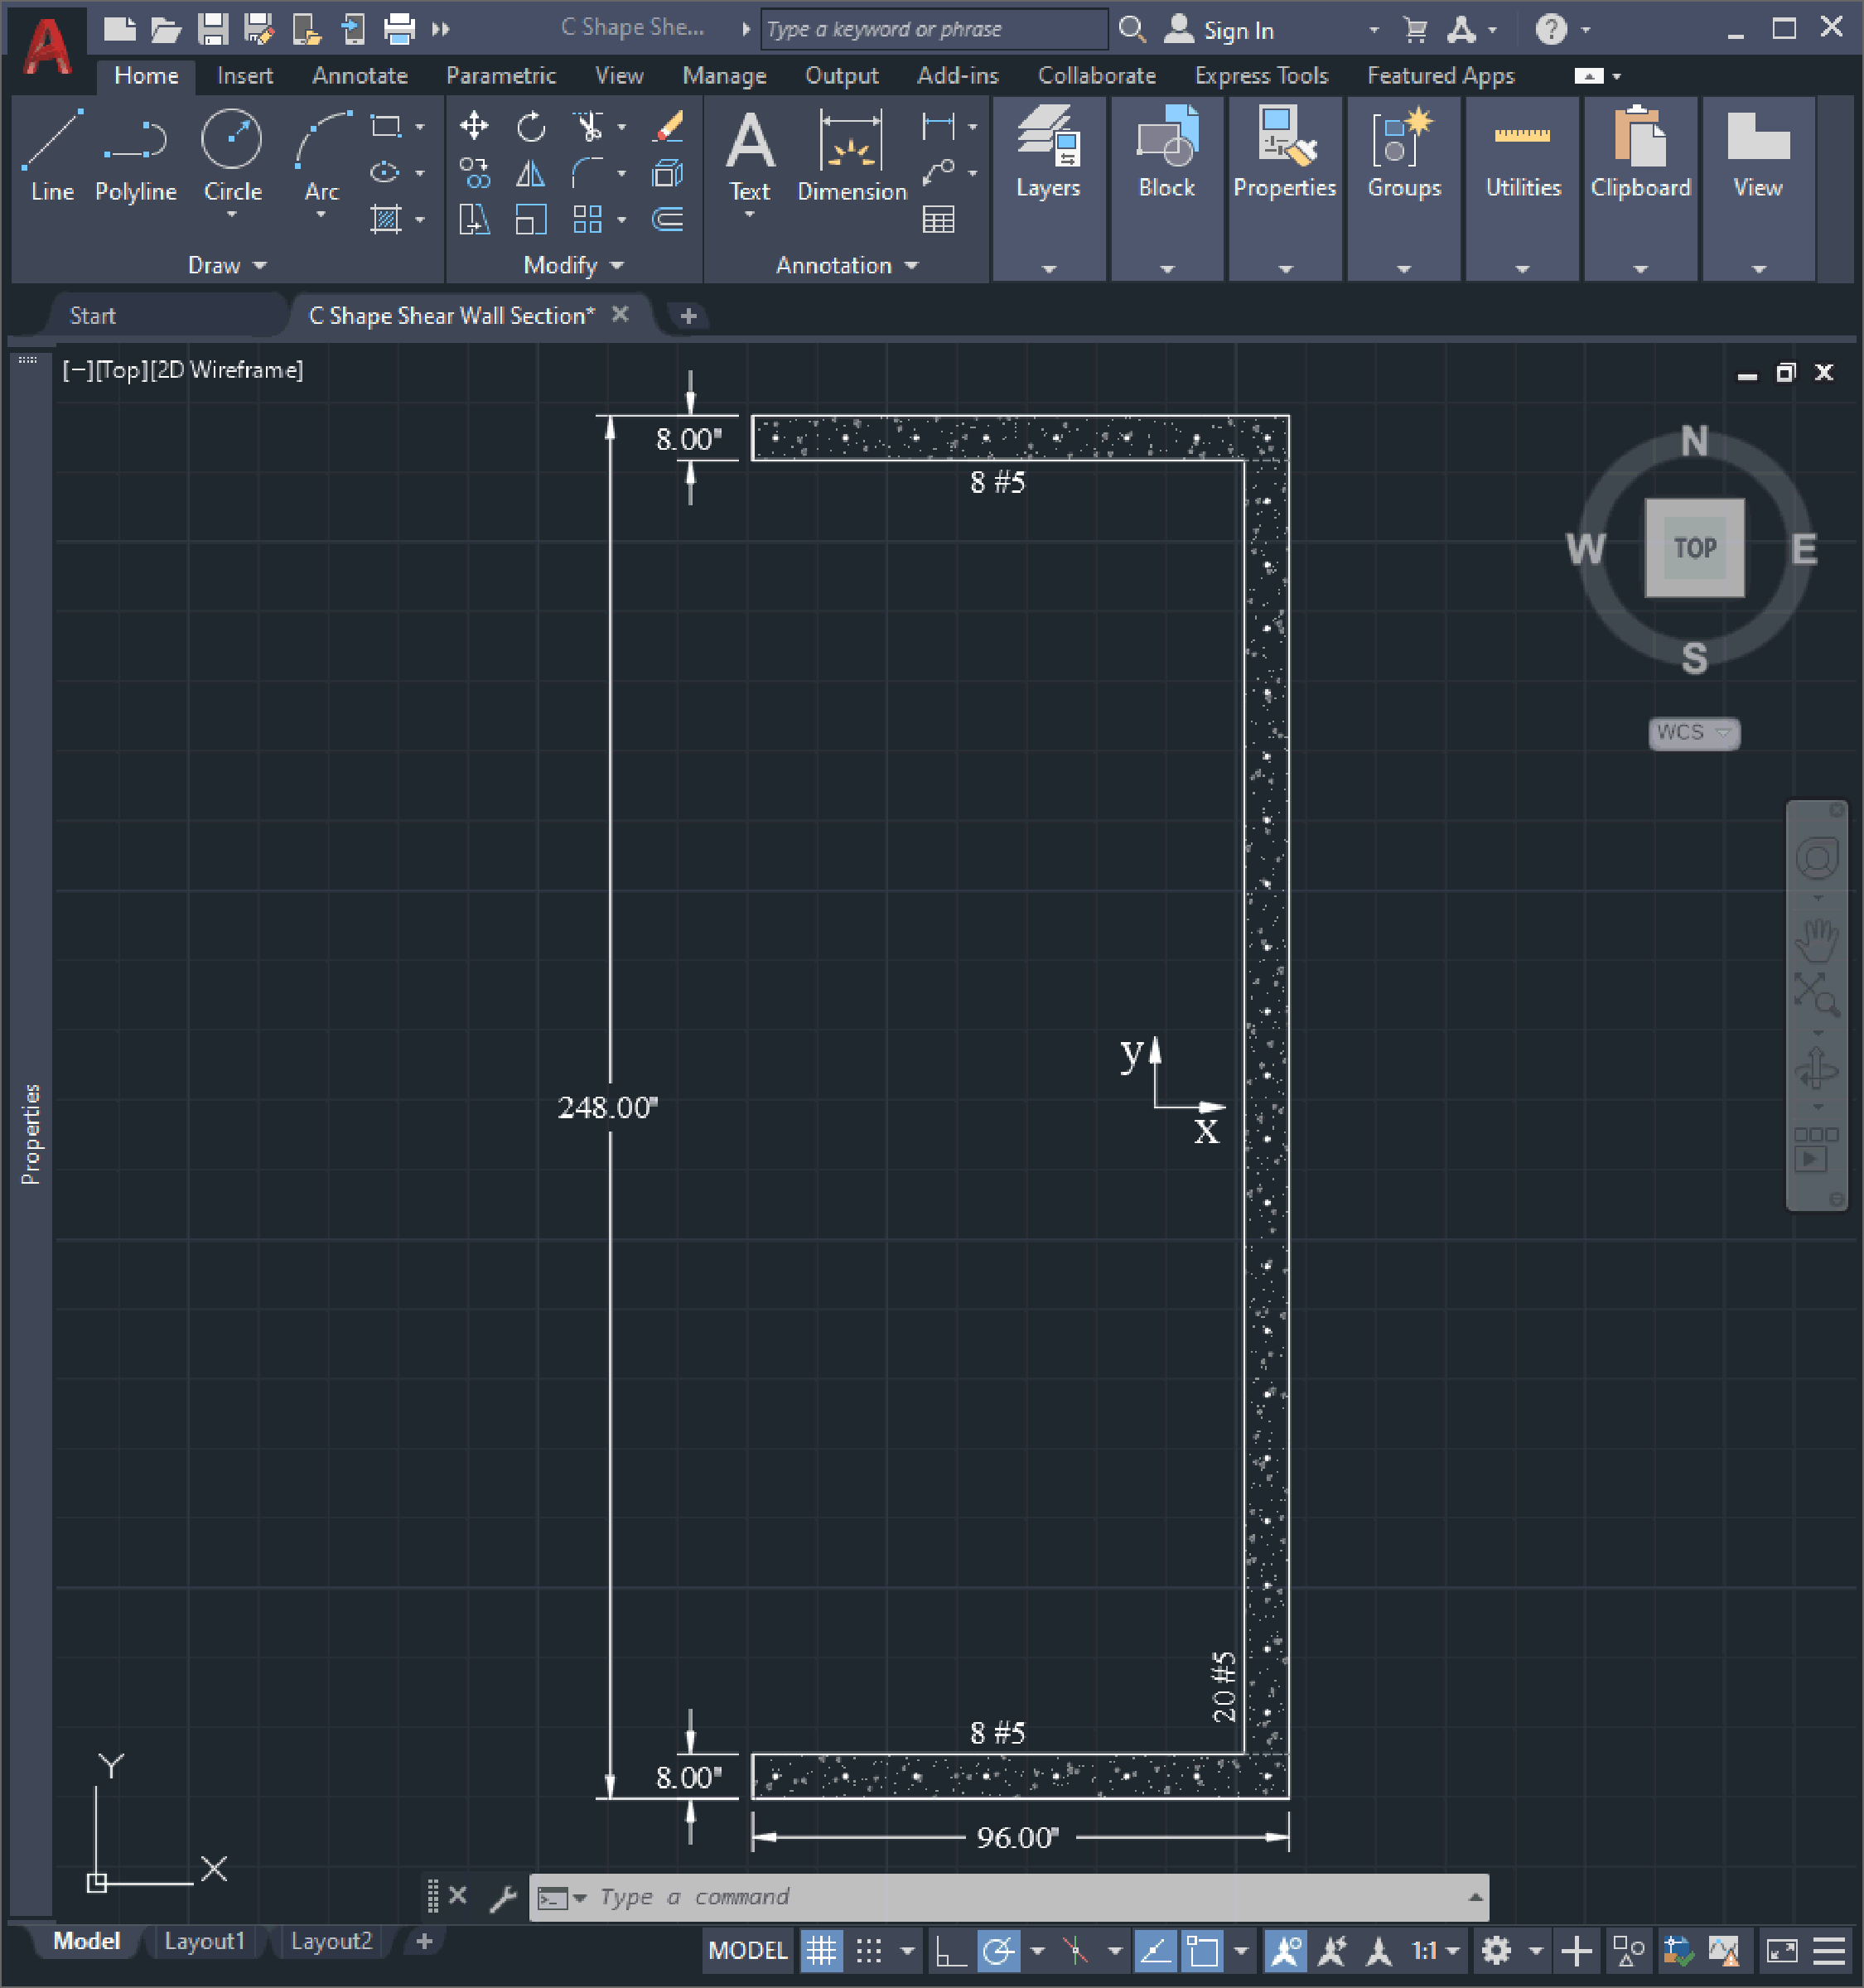Open the Arc tool dropdown arrow
This screenshot has width=1864, height=1988.
(322, 215)
